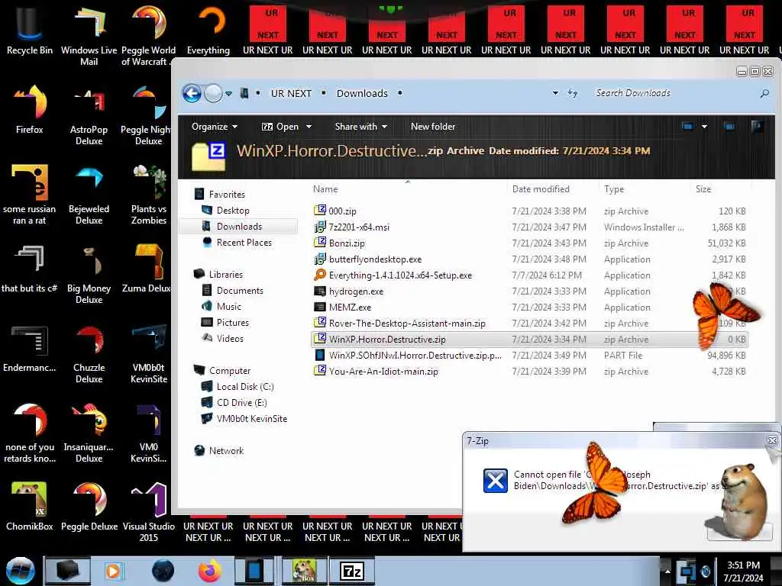This screenshot has height=586, width=782.
Task: Open the Explorer help icon
Action: tap(757, 127)
